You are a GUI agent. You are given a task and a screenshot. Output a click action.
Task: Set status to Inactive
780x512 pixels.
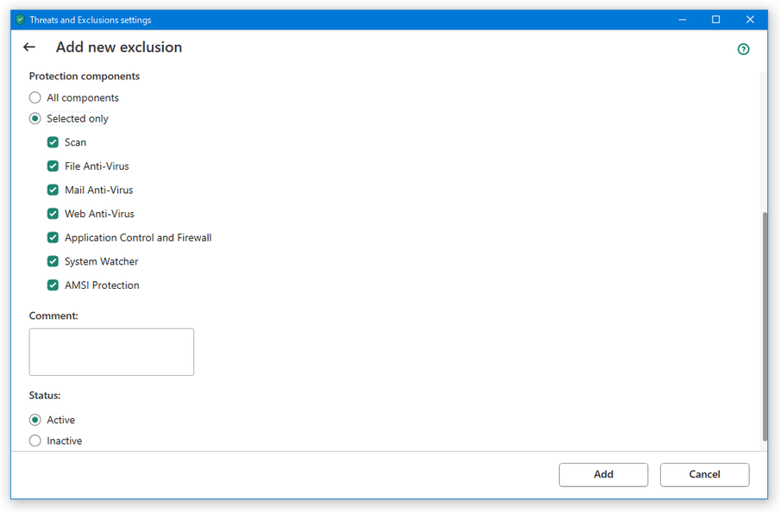(x=35, y=440)
